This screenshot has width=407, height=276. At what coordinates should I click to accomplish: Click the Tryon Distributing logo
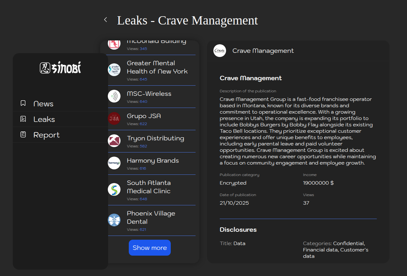click(x=114, y=141)
